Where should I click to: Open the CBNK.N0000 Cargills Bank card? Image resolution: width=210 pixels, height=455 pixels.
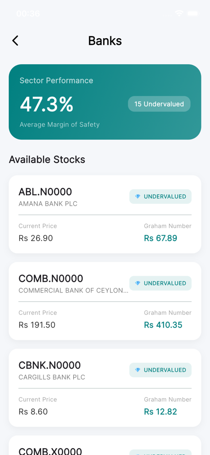point(105,388)
